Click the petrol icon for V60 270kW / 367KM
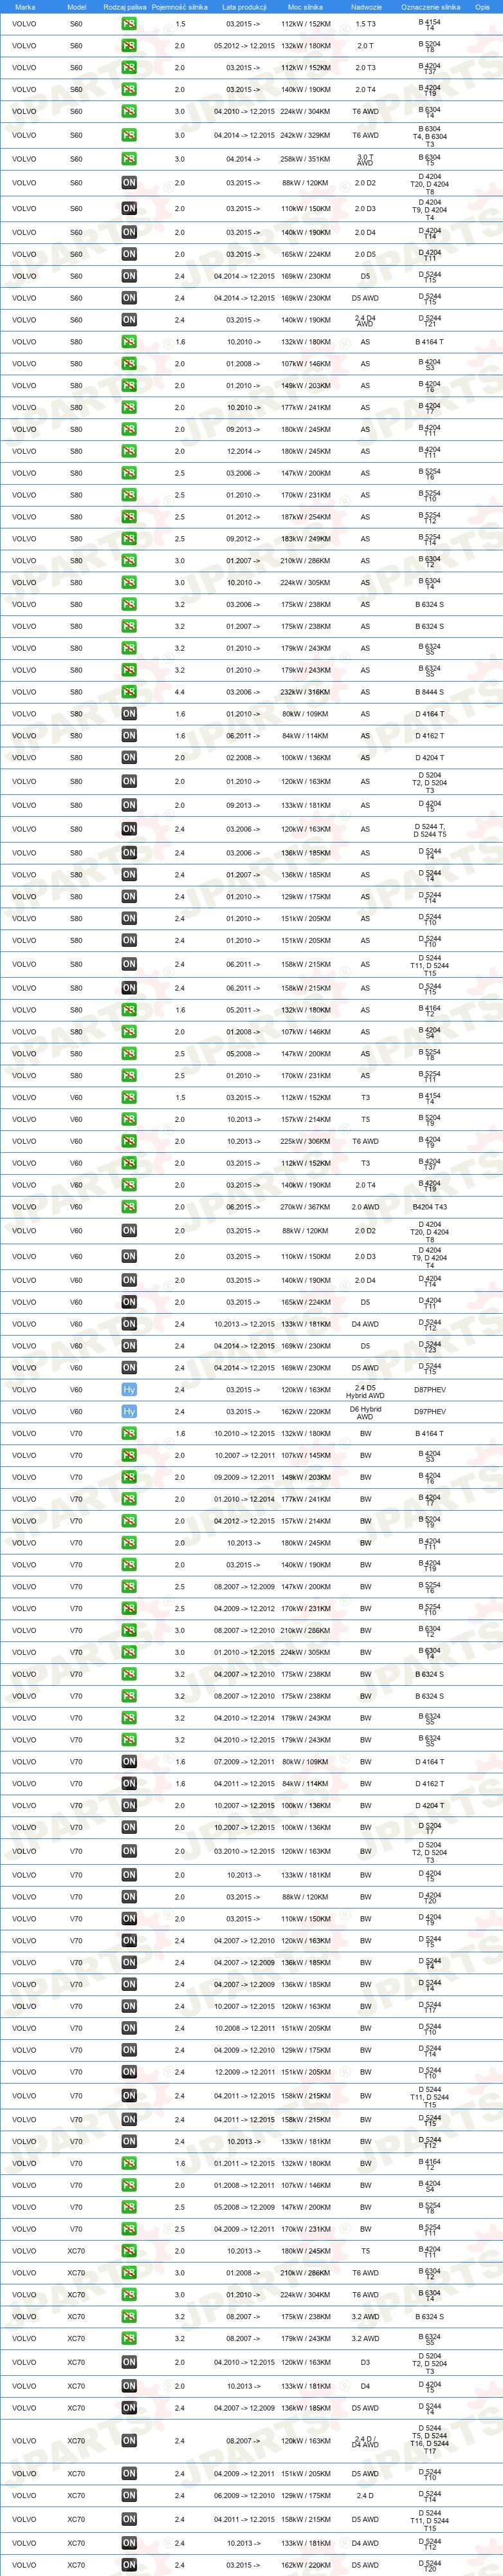 click(x=129, y=1207)
